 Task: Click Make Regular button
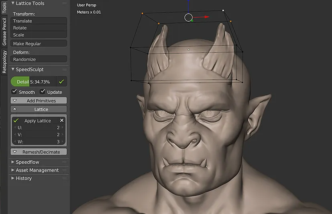[x=39, y=44]
